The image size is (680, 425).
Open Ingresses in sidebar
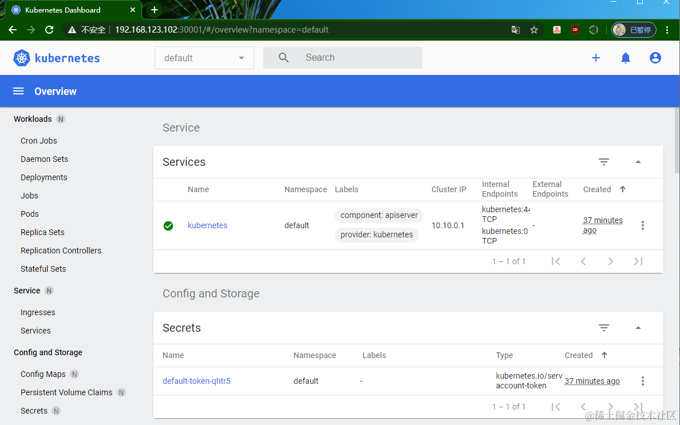(x=38, y=312)
